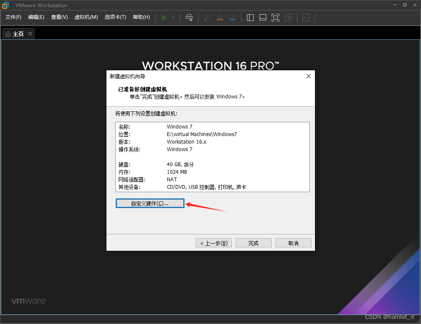Image resolution: width=421 pixels, height=324 pixels.
Task: Close the 主页 tab with X
Action: click(30, 34)
